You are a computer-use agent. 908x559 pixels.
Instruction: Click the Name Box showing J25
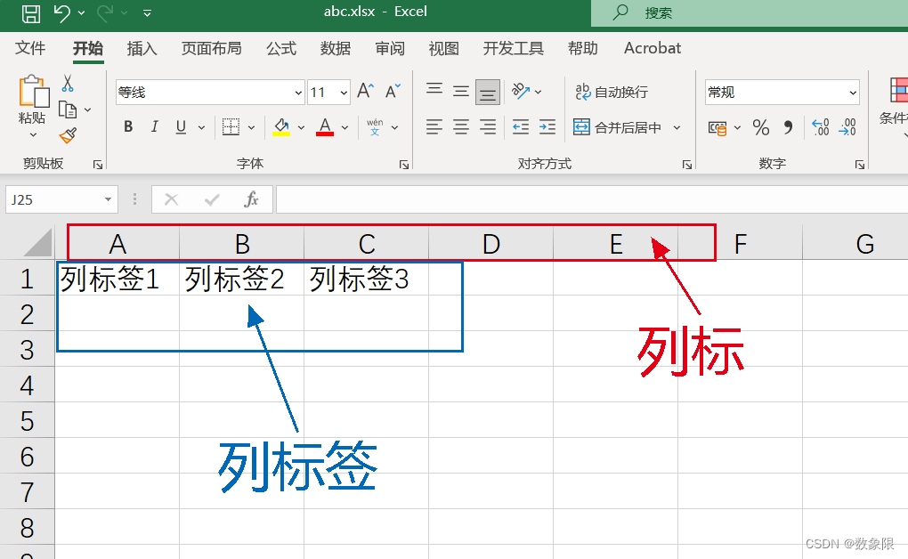coord(61,200)
